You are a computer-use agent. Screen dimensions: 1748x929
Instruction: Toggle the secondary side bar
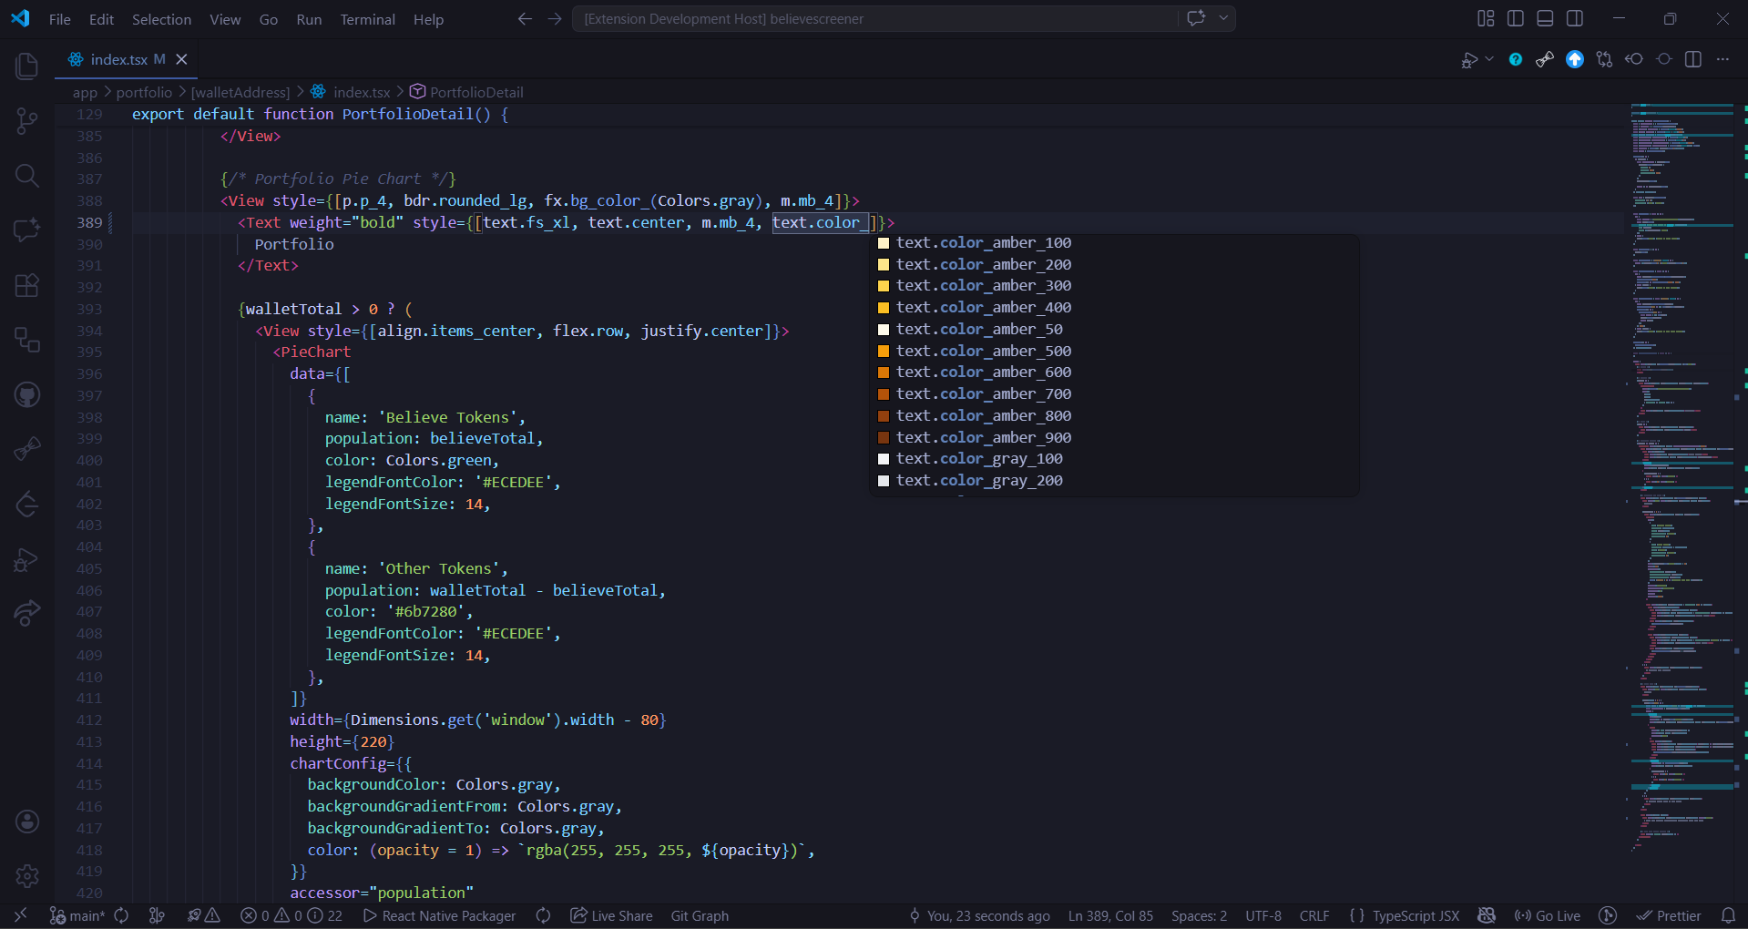1575,18
